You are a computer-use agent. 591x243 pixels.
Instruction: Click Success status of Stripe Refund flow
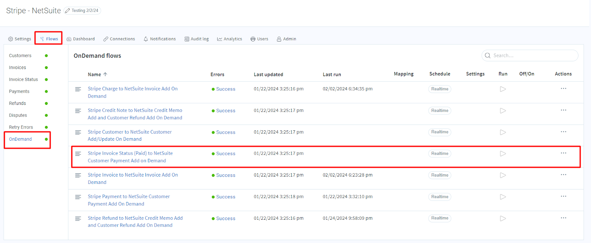click(223, 219)
